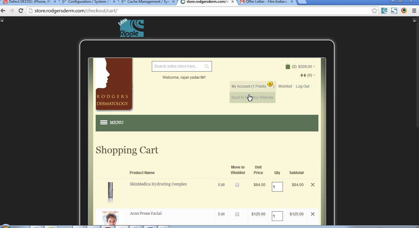Open the MENU hamburger navigation
419x228 pixels.
click(112, 122)
